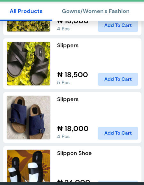Open the blue denim slippers photo
This screenshot has height=185, width=144.
[28, 118]
